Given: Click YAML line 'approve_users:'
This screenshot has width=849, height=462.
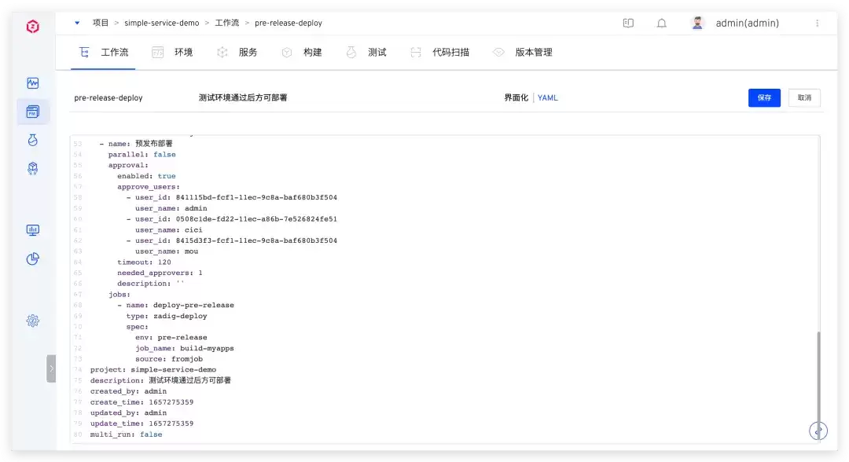Looking at the screenshot, I should pos(149,187).
